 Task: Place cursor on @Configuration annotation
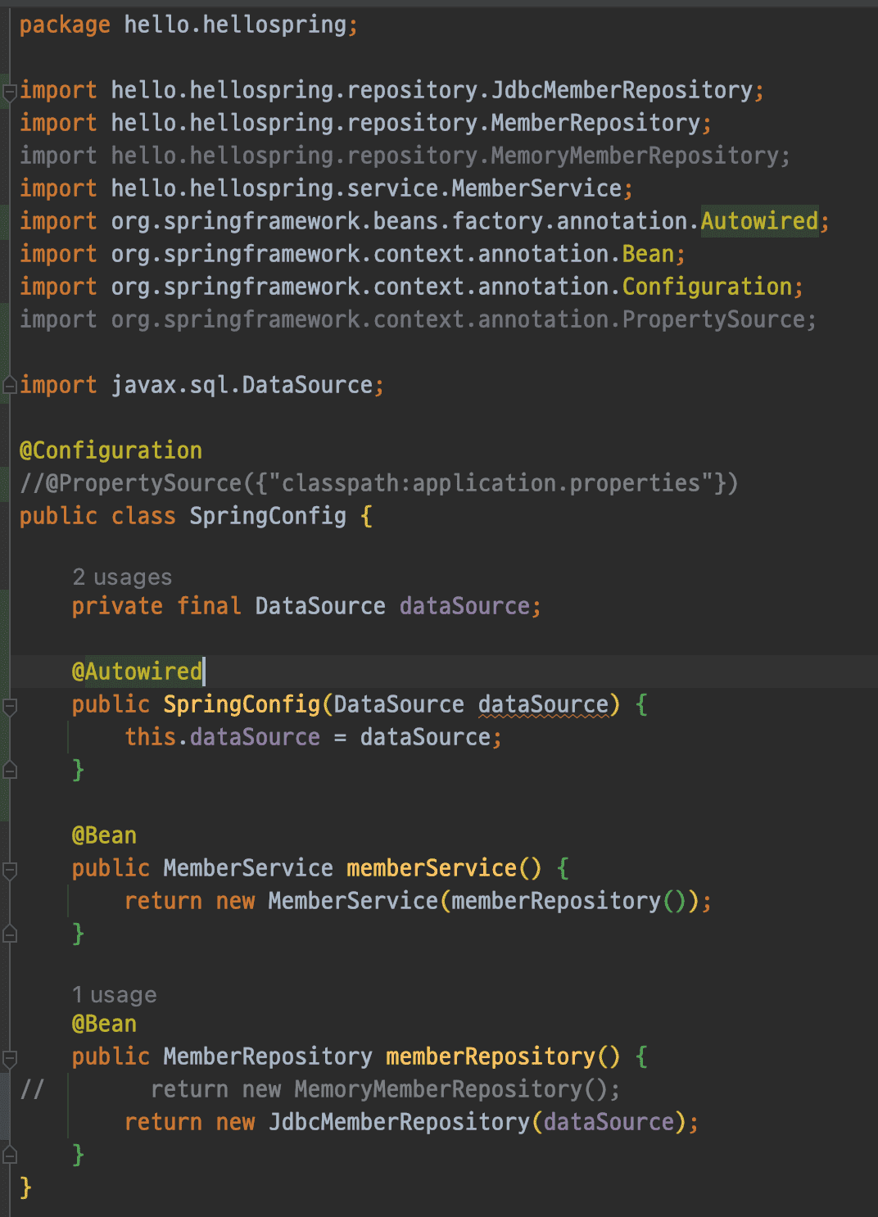(x=111, y=450)
